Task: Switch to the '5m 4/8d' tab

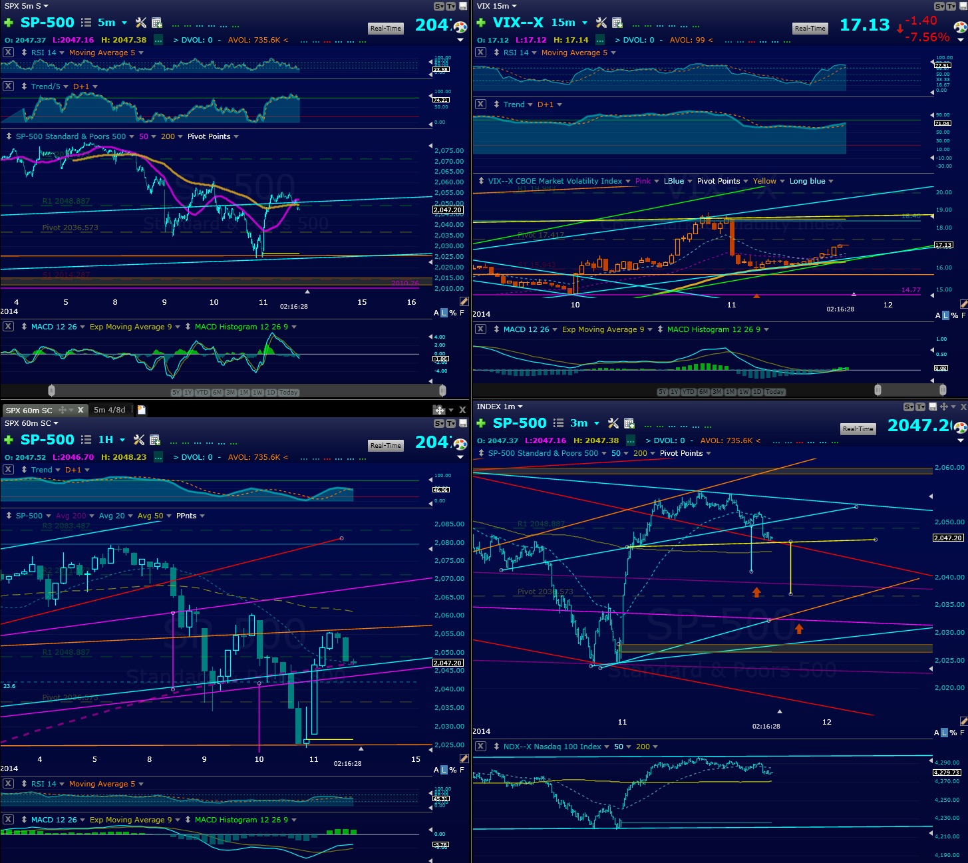Action: [110, 410]
